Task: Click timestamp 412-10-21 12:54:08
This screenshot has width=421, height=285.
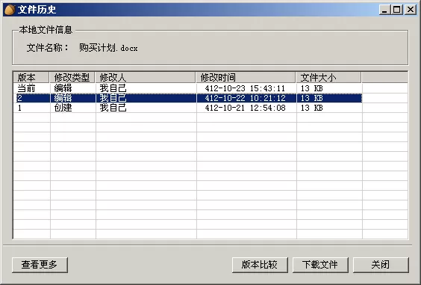Action: pyautogui.click(x=245, y=108)
